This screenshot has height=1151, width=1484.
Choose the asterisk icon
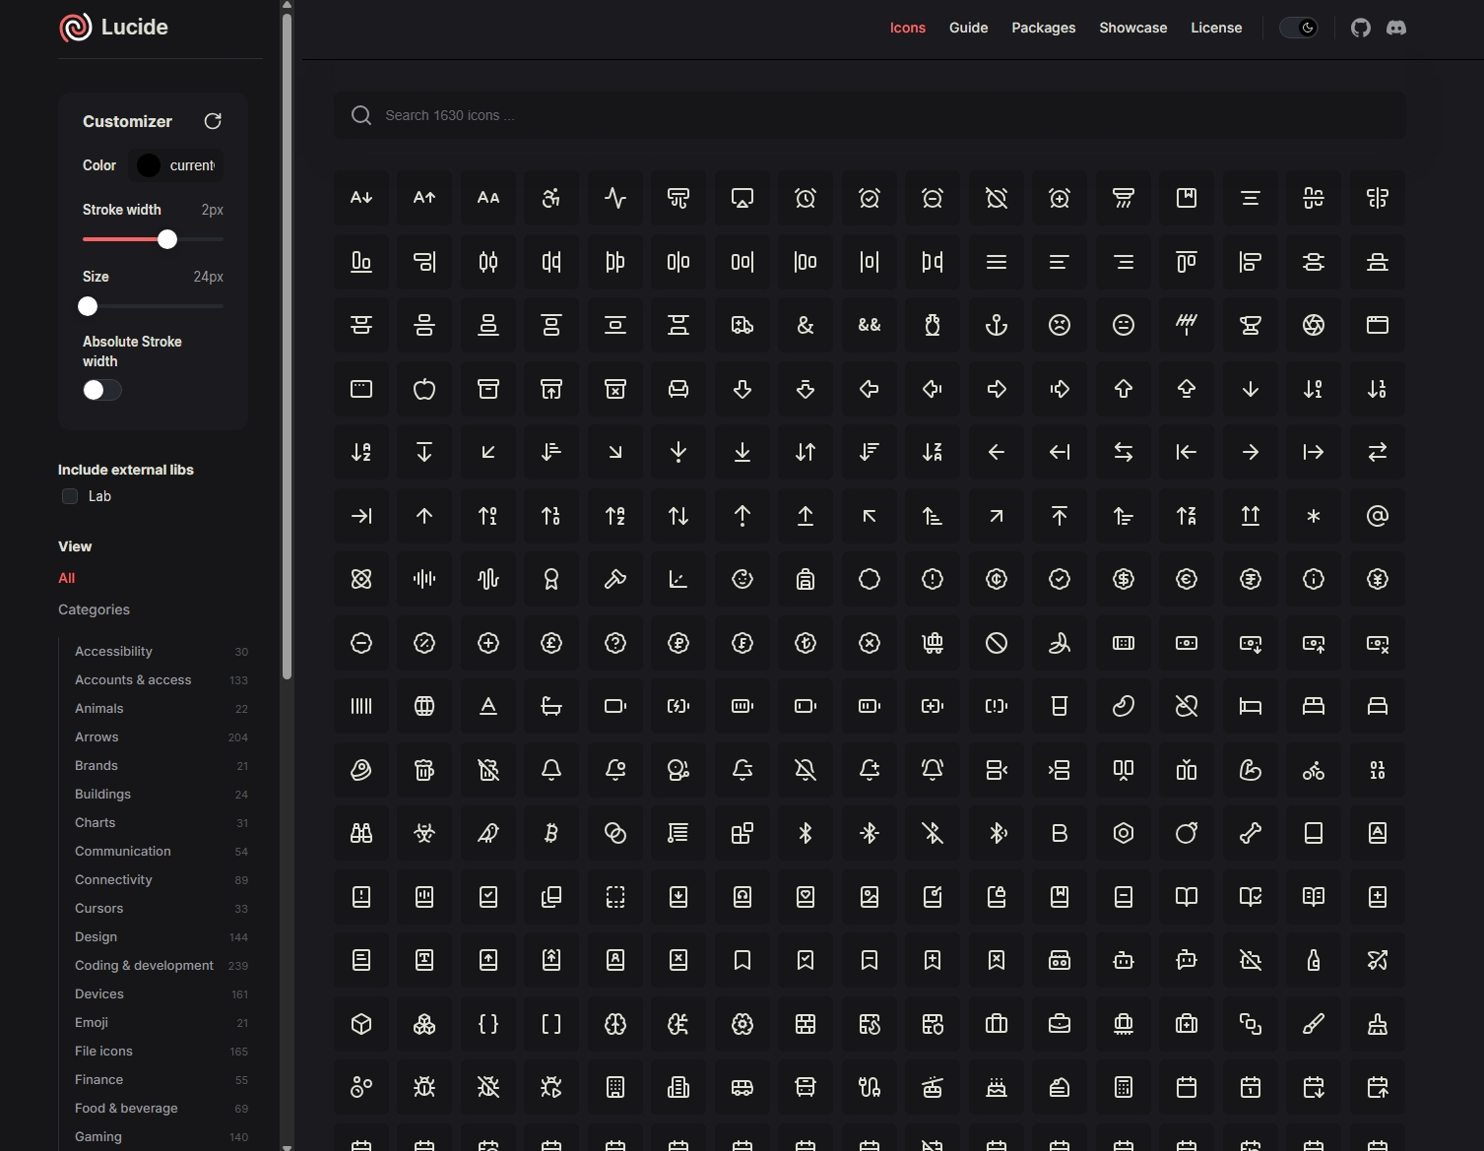click(x=1313, y=516)
